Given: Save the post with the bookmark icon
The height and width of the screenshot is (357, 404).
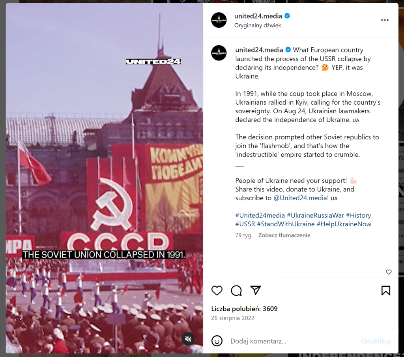Looking at the screenshot, I should (386, 290).
